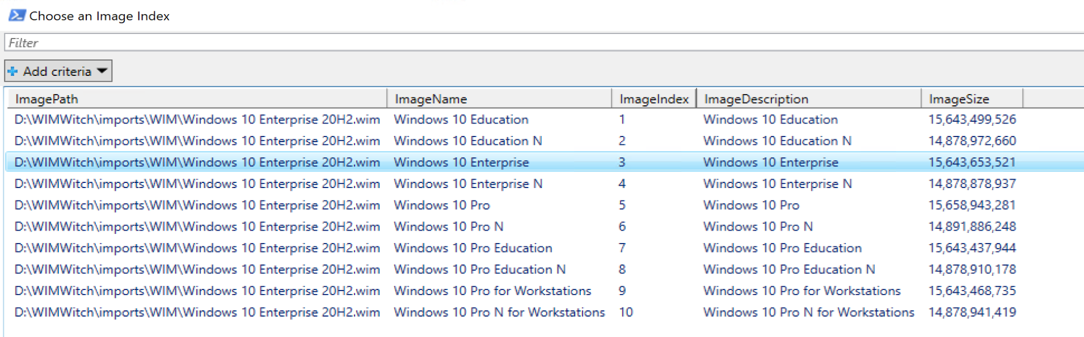The height and width of the screenshot is (337, 1084).
Task: Choose the Windows 10 Pro Education row
Action: tap(473, 248)
